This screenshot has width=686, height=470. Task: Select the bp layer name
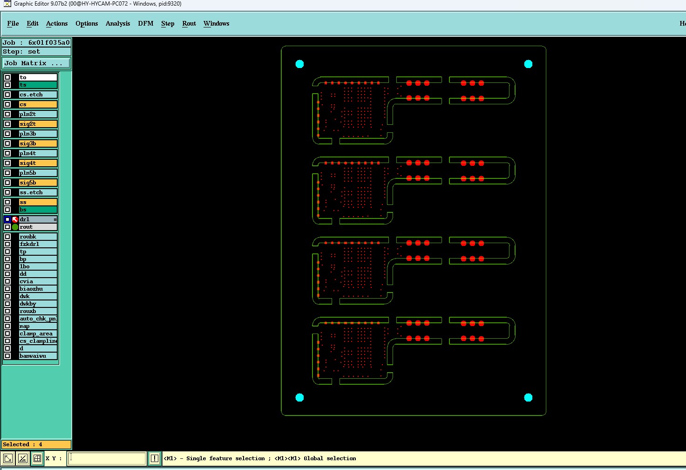tap(38, 259)
